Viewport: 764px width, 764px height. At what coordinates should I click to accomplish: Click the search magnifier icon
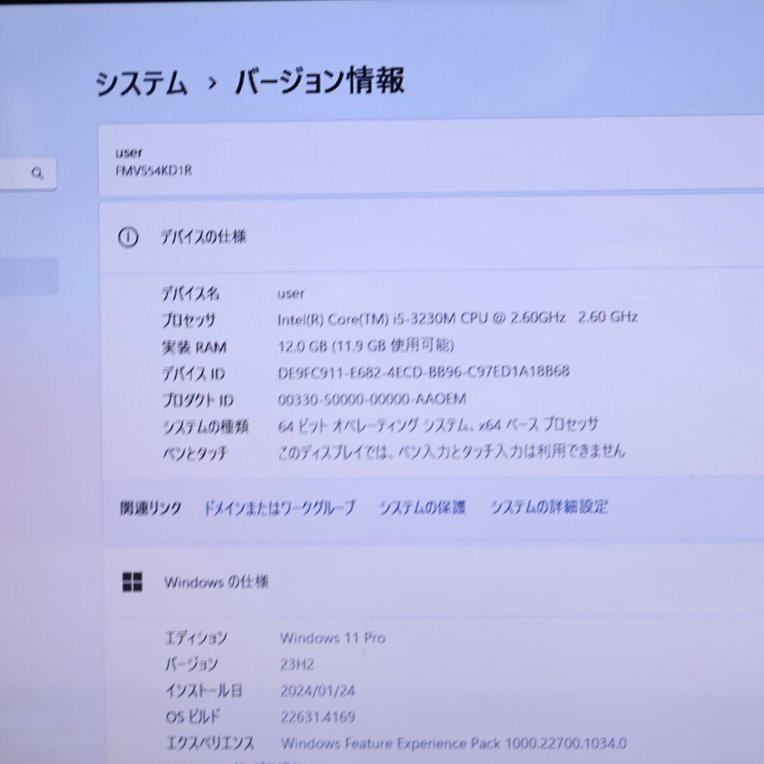coord(38,173)
